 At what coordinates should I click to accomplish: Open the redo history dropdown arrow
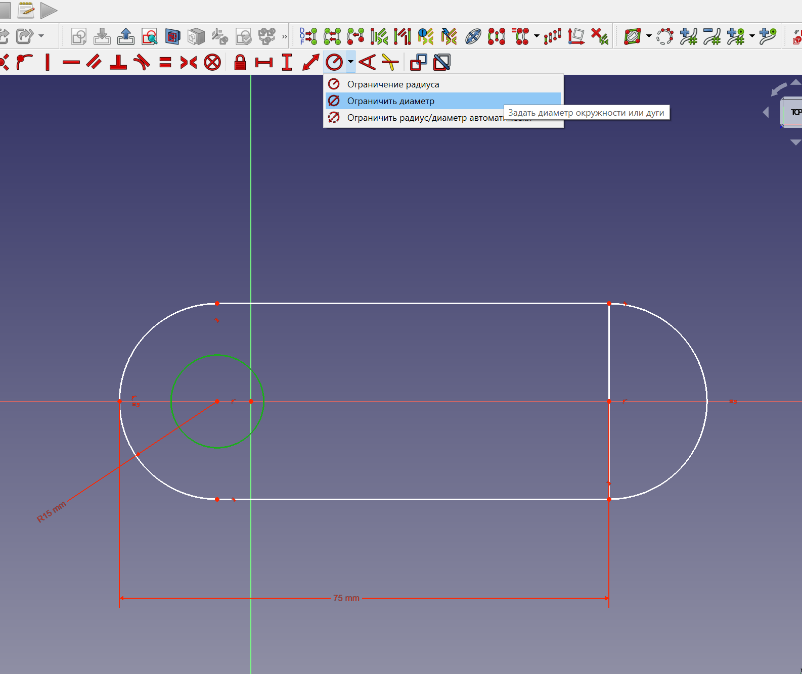pyautogui.click(x=41, y=36)
